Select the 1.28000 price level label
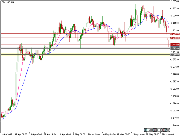 (x=175, y=54)
